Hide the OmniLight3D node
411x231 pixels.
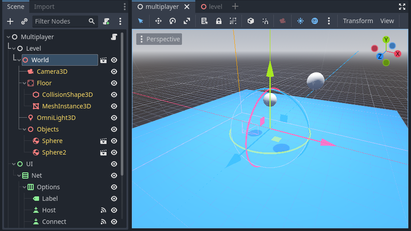pyautogui.click(x=114, y=118)
